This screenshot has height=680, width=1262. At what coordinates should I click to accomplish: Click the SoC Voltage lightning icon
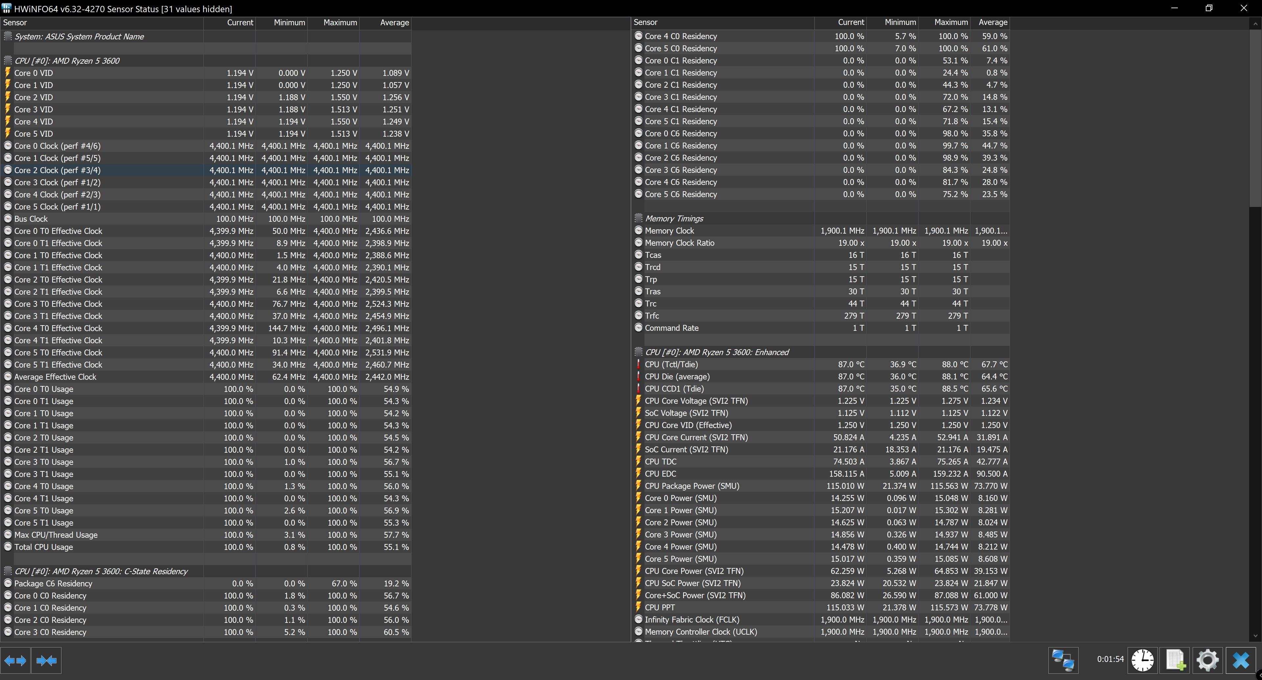(x=638, y=413)
